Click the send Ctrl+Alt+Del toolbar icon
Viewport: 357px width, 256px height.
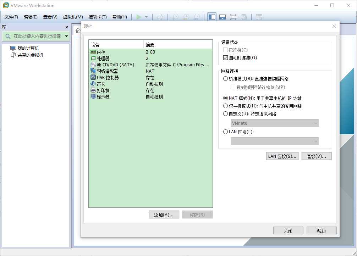point(160,17)
